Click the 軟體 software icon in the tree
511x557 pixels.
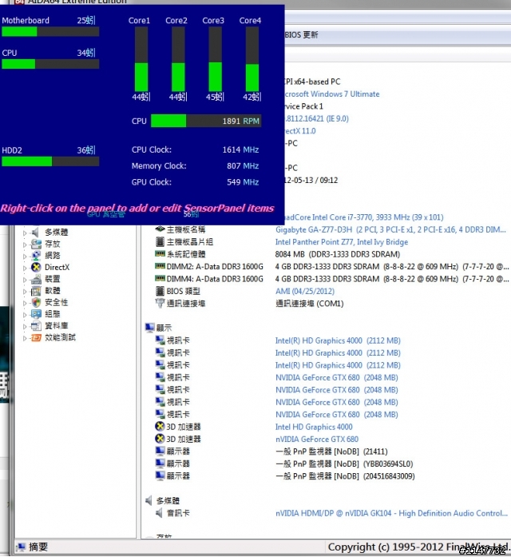pos(36,291)
